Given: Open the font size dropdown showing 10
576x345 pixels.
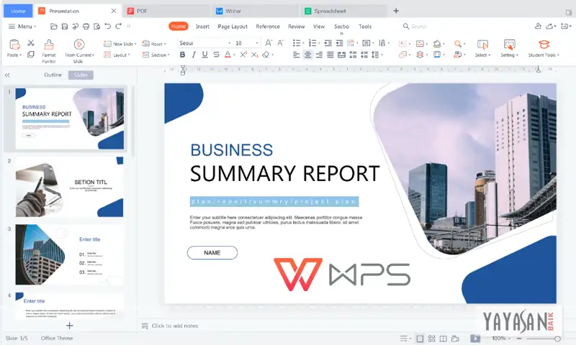Looking at the screenshot, I should click(257, 43).
